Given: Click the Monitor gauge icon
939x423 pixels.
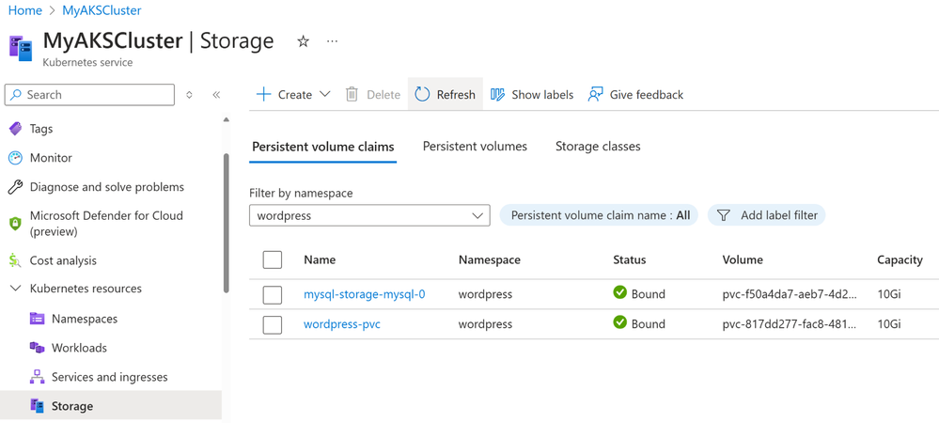Looking at the screenshot, I should point(15,158).
